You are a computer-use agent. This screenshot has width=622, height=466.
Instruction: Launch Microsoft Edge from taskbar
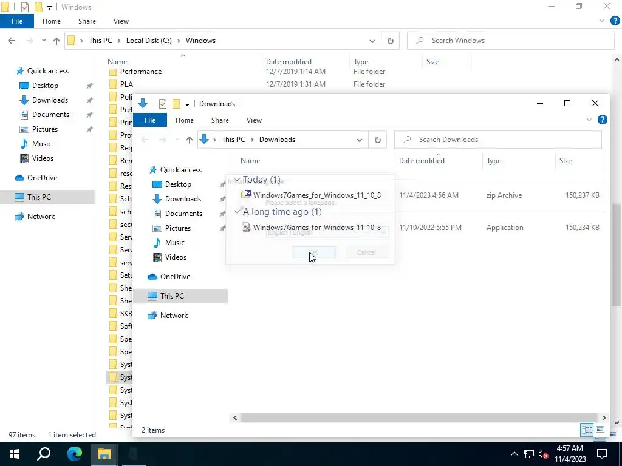coord(74,454)
